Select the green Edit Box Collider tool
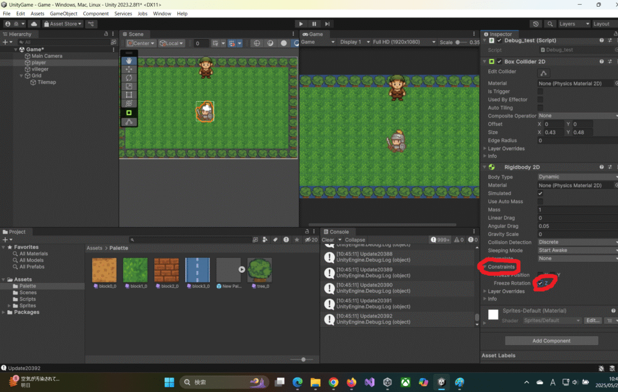Viewport: 618px width, 392px height. tap(129, 113)
